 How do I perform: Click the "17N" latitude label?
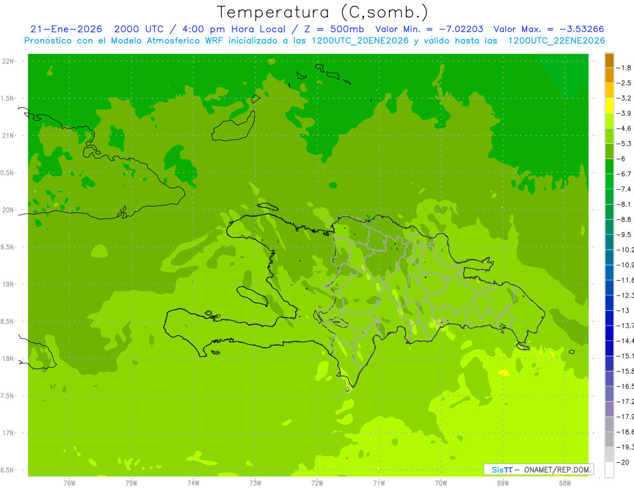click(x=9, y=433)
